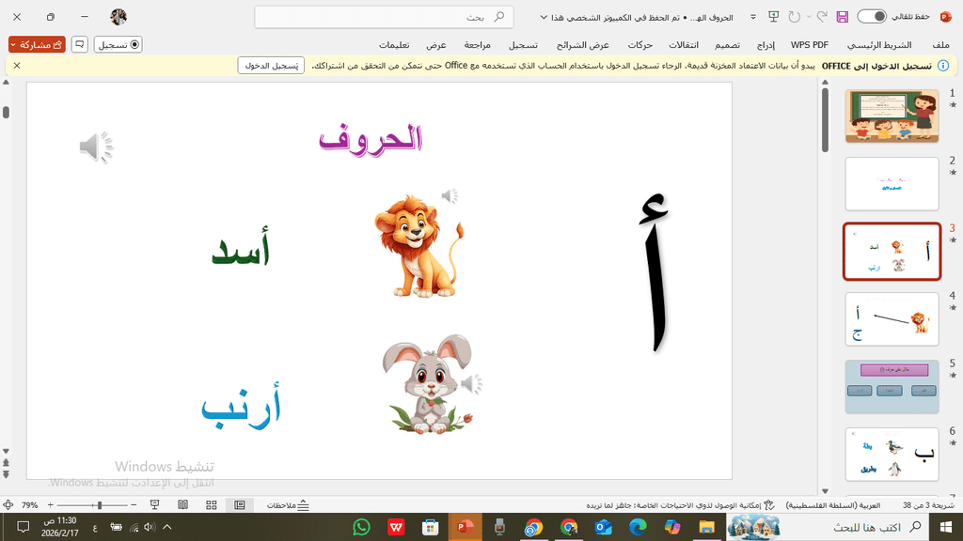The width and height of the screenshot is (963, 541).
Task: Click the accessibility checker status icon
Action: (769, 505)
